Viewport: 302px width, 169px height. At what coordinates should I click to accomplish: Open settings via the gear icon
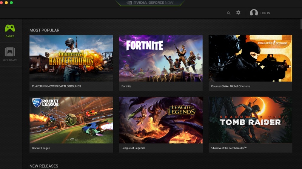pos(238,13)
